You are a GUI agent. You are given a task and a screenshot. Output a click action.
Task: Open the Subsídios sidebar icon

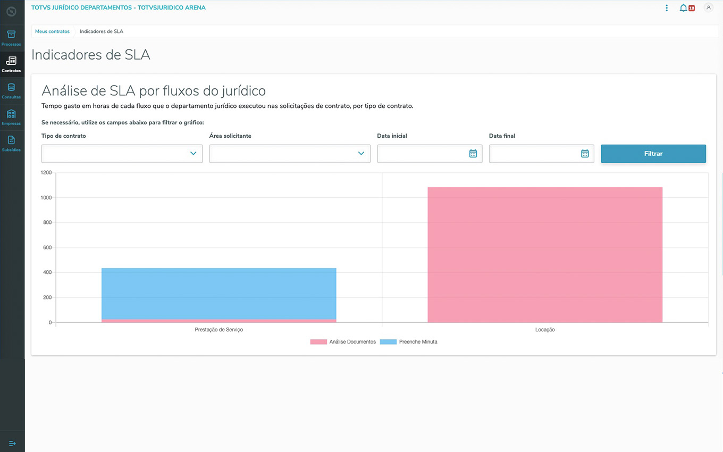click(x=11, y=143)
